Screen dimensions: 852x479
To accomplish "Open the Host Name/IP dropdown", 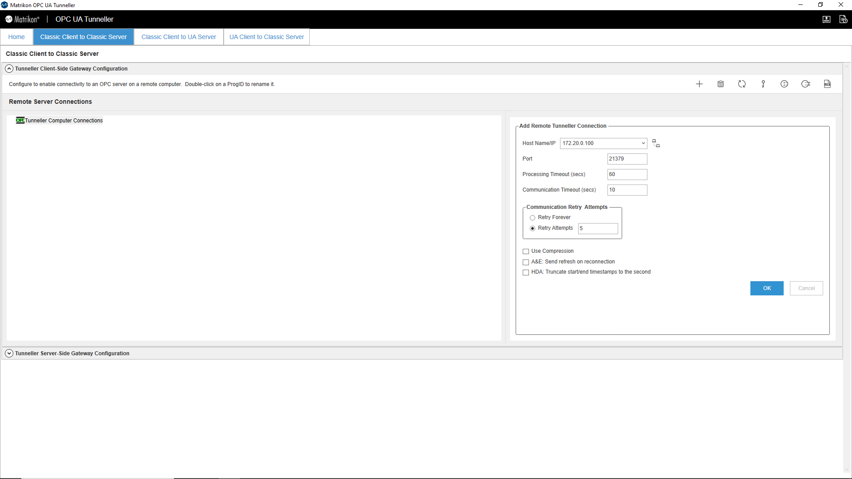I will pyautogui.click(x=643, y=143).
